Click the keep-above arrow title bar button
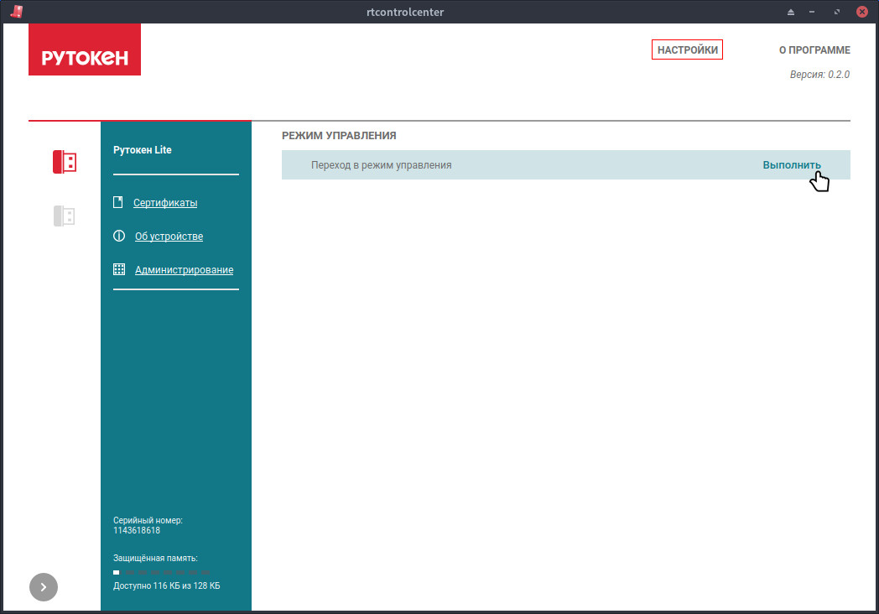The width and height of the screenshot is (879, 614). click(790, 12)
